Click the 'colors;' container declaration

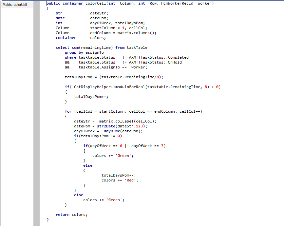(98, 38)
